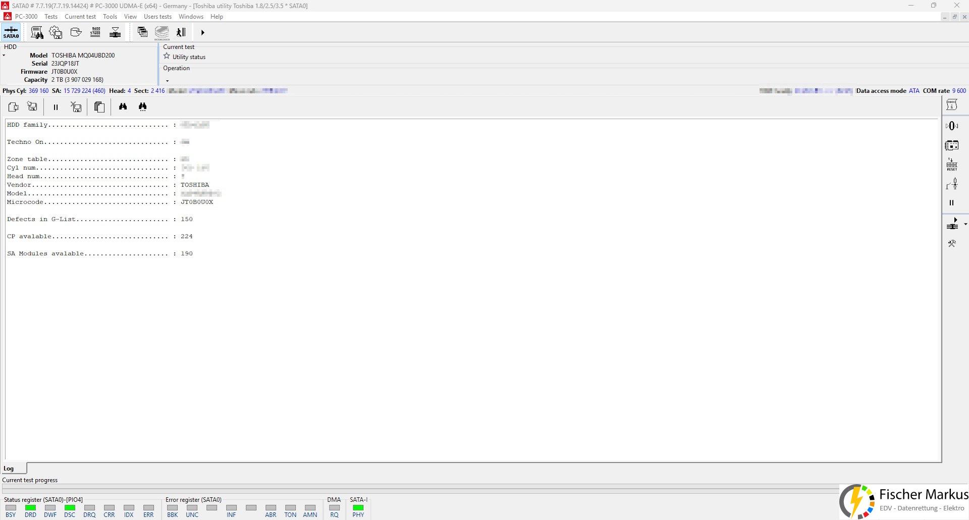Expand the Operation panel dropdown arrow
The image size is (969, 520).
pos(167,81)
